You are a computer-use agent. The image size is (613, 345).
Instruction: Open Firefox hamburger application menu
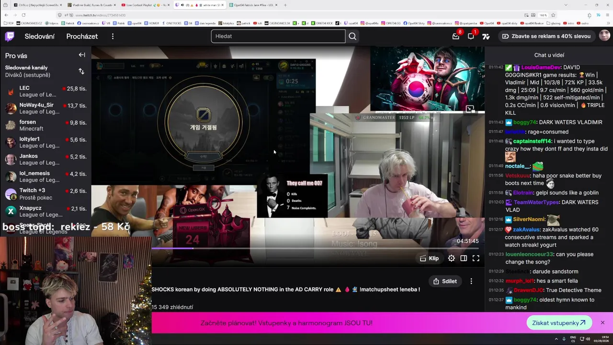click(x=607, y=15)
